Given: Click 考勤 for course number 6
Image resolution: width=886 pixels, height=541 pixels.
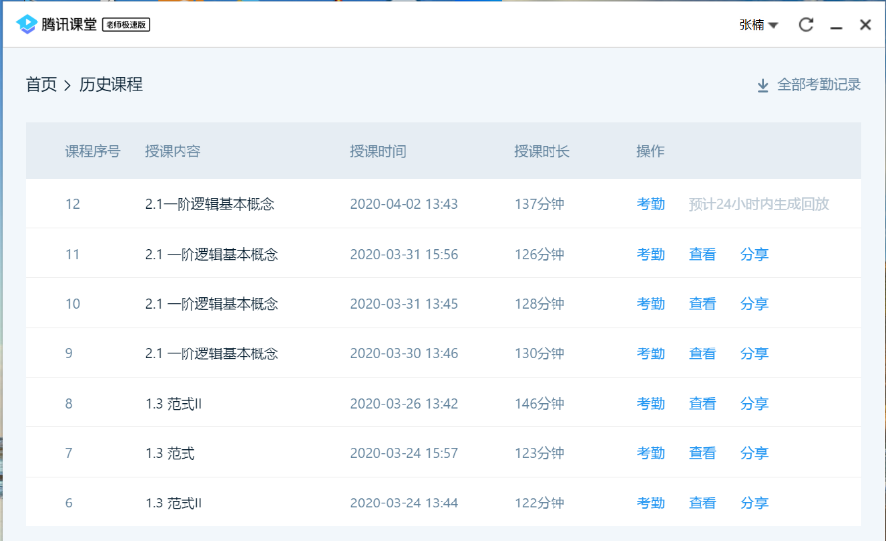Looking at the screenshot, I should point(650,502).
